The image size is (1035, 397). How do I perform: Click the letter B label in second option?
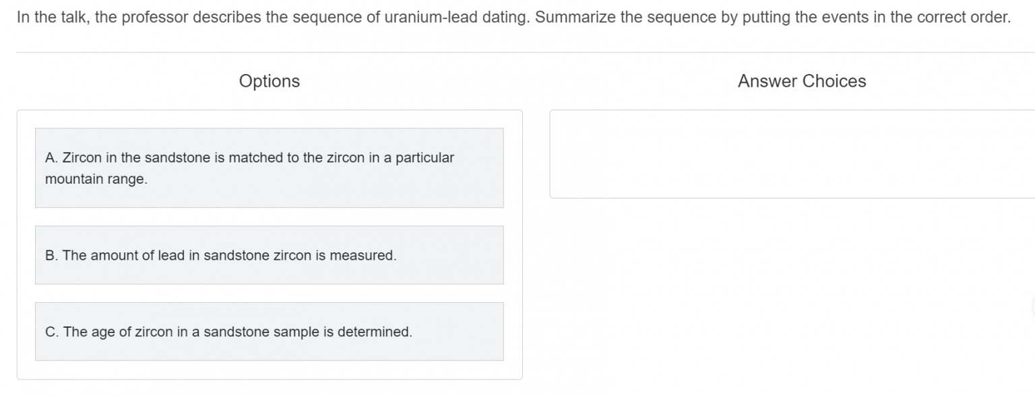pyautogui.click(x=51, y=256)
